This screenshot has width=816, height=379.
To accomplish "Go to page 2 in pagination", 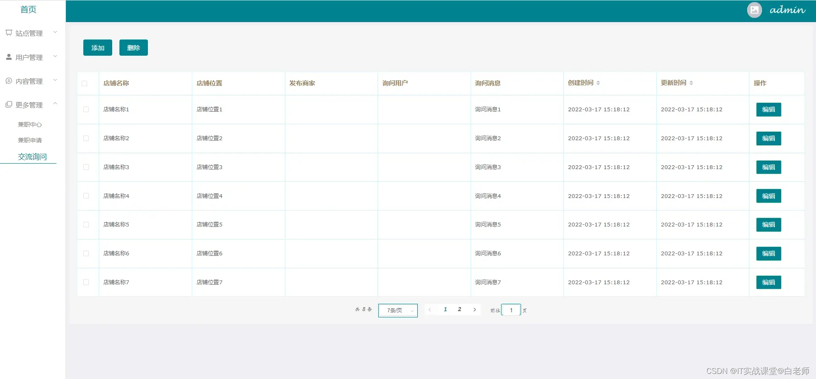I will click(459, 309).
